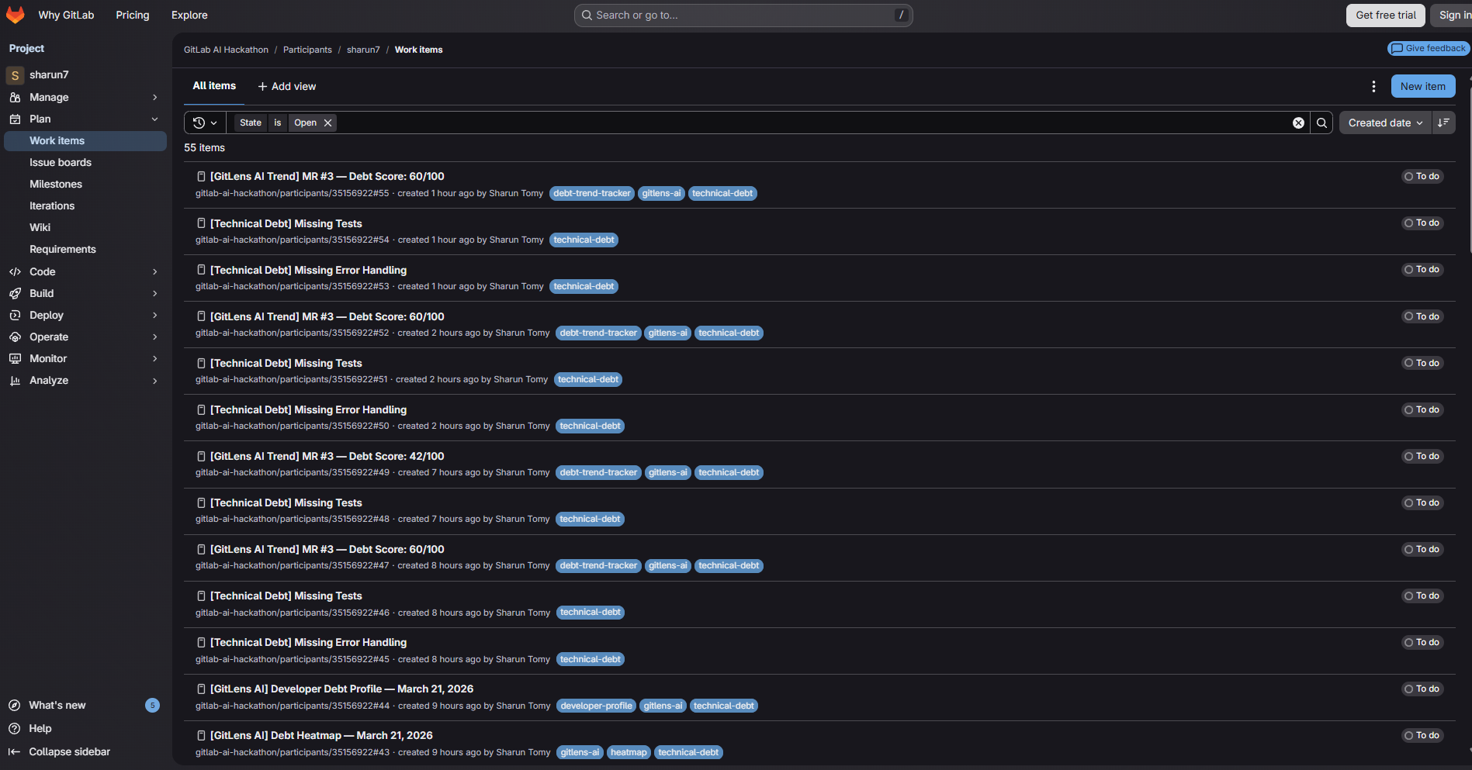Expand the Deploy sidebar section
Image resolution: width=1472 pixels, height=770 pixels.
(85, 315)
